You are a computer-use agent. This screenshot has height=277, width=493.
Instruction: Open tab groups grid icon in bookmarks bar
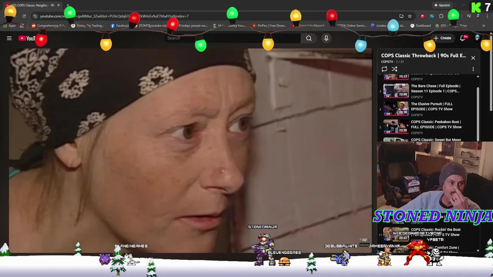pyautogui.click(x=22, y=26)
